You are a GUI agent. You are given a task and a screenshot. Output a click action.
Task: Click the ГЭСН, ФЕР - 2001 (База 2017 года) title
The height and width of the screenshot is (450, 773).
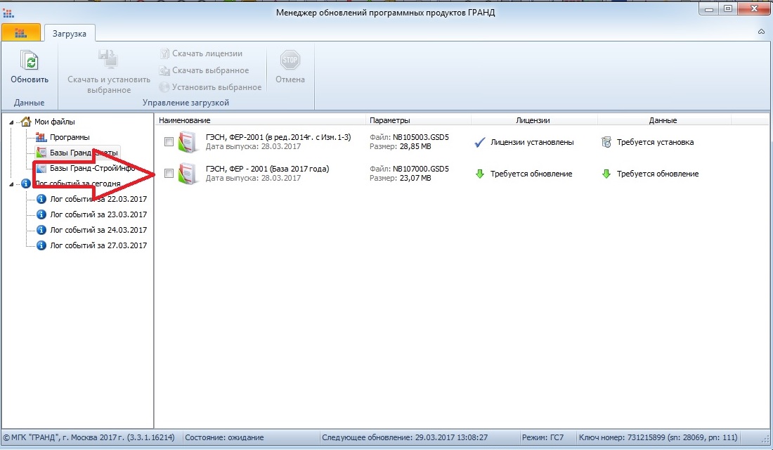[x=267, y=169]
